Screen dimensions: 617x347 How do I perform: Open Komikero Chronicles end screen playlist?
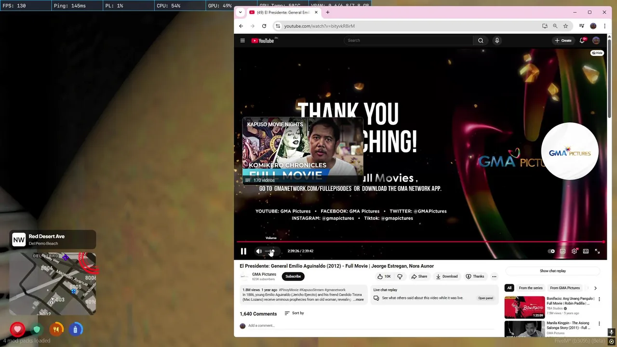302,151
